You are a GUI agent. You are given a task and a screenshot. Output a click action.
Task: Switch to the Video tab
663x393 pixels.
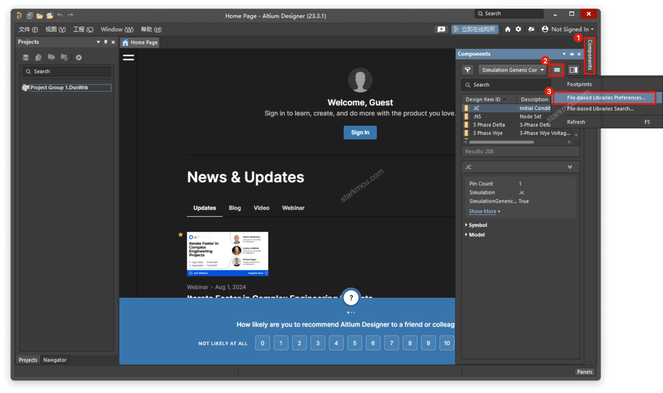(262, 208)
